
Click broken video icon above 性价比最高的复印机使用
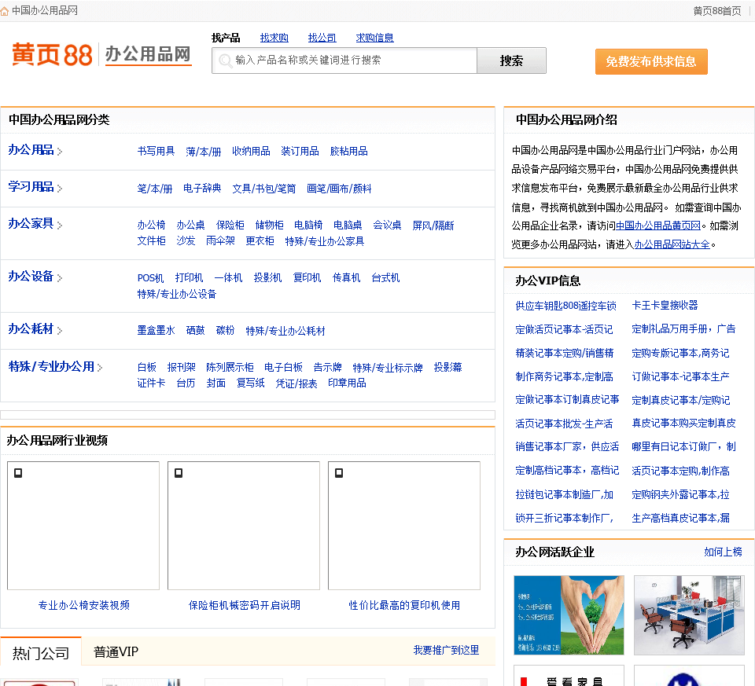coord(339,473)
